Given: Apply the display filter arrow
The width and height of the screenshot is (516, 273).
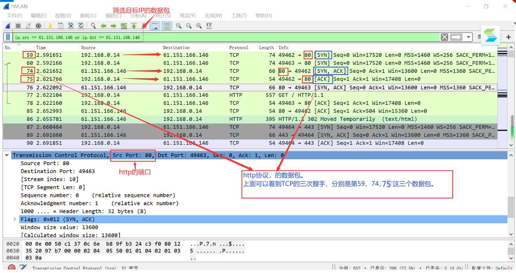Looking at the screenshot, I should tap(456, 37).
